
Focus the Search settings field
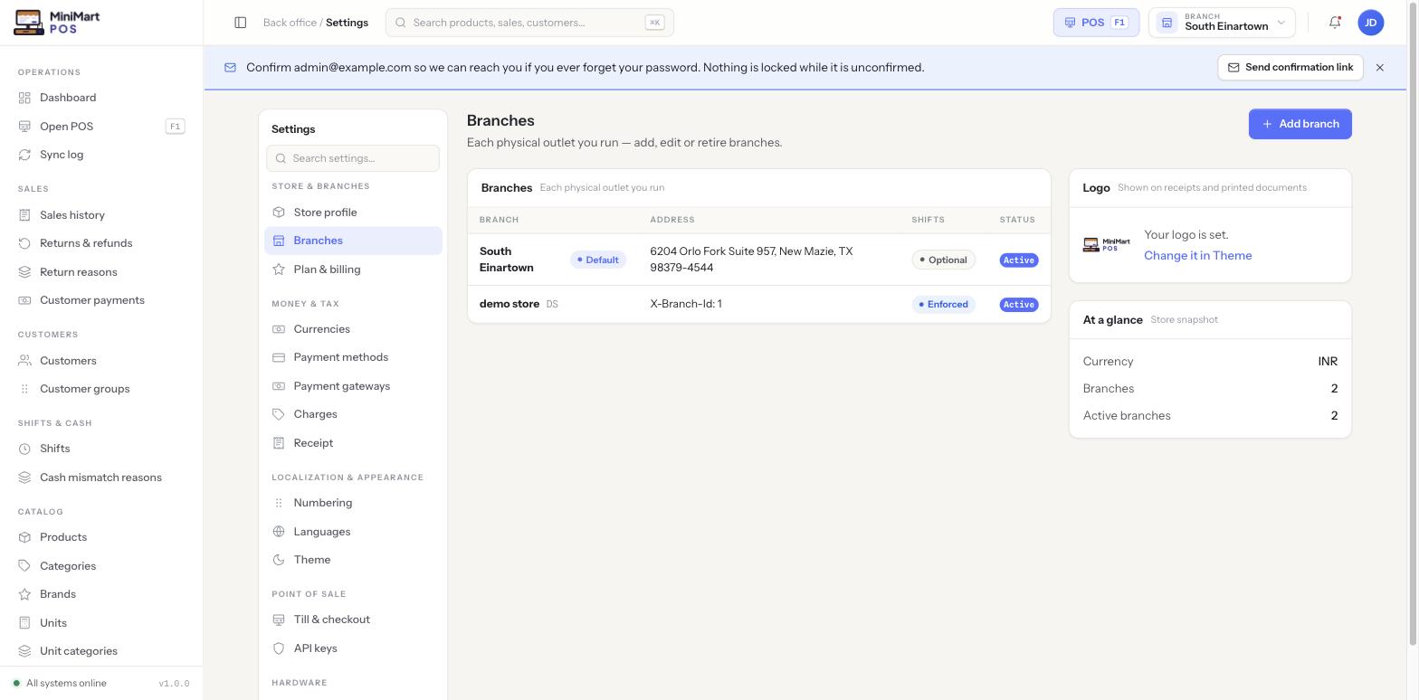353,158
